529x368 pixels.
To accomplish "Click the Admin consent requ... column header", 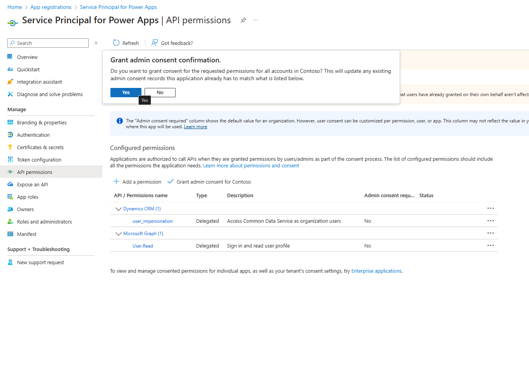I will 389,195.
